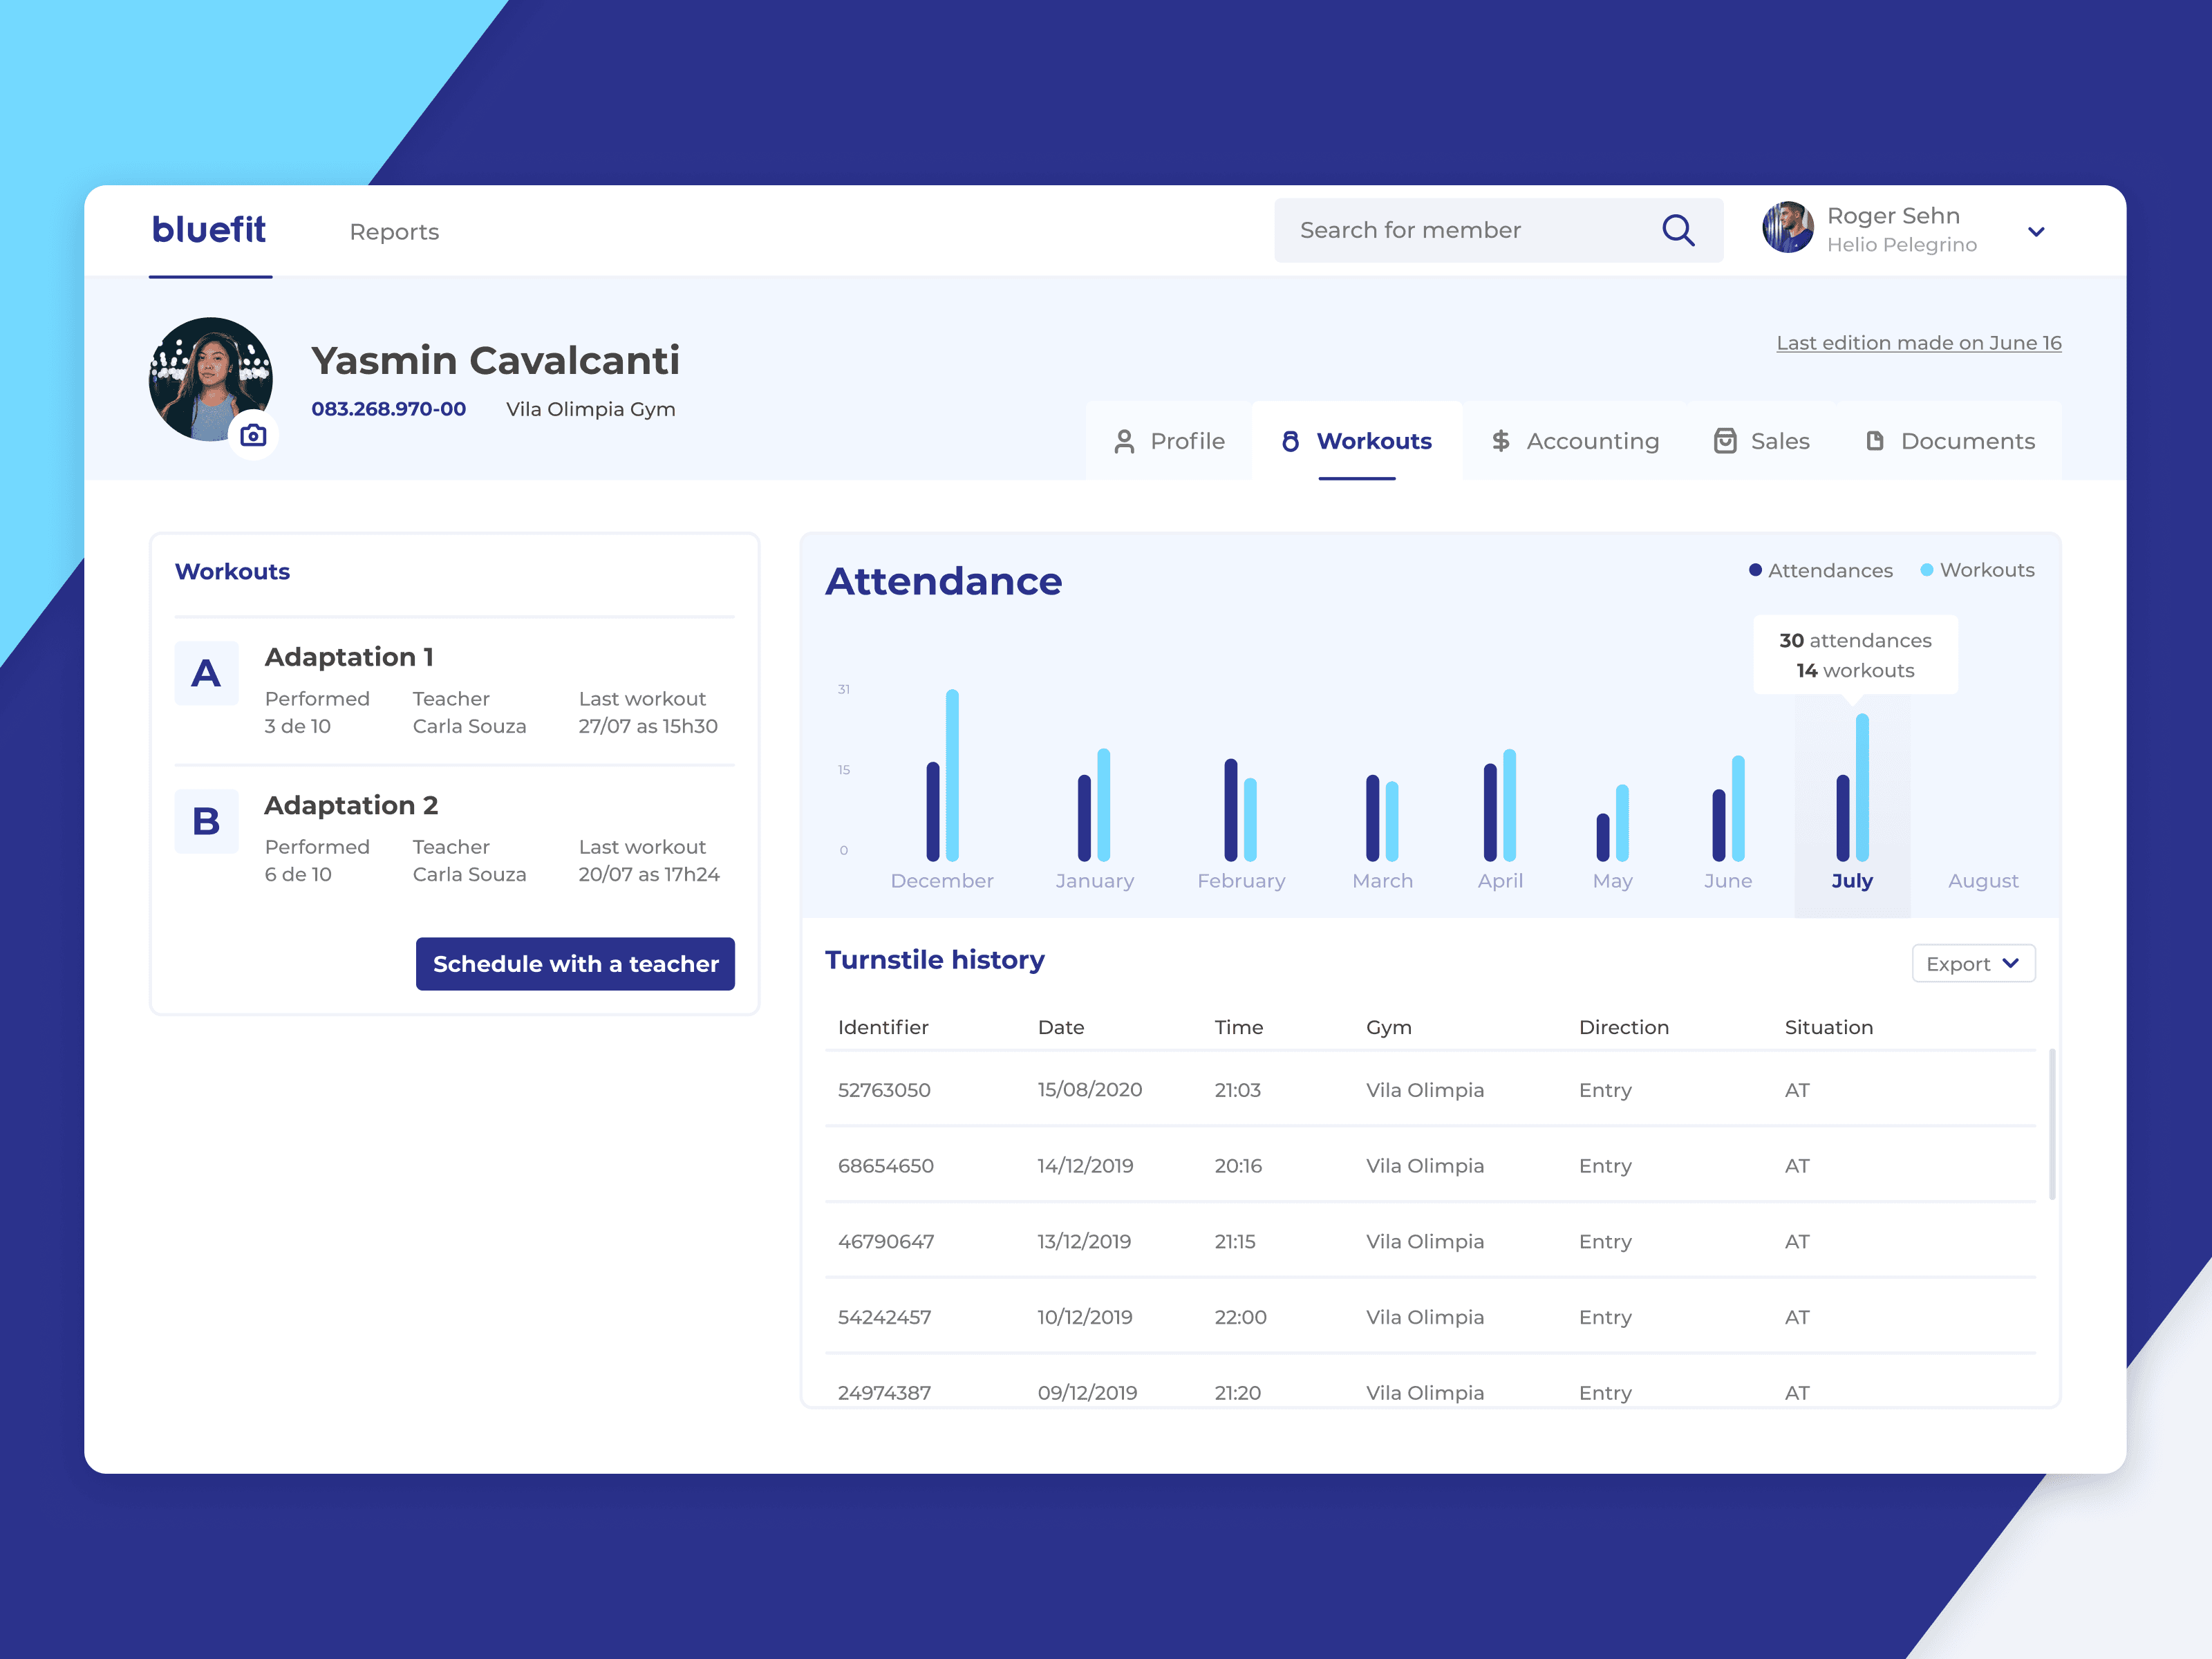
Task: Open Adaptation 1 workout A tile
Action: pyautogui.click(x=207, y=673)
